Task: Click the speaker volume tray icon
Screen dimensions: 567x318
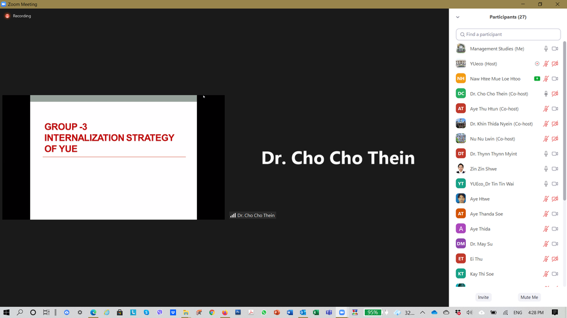Action: pyautogui.click(x=469, y=313)
